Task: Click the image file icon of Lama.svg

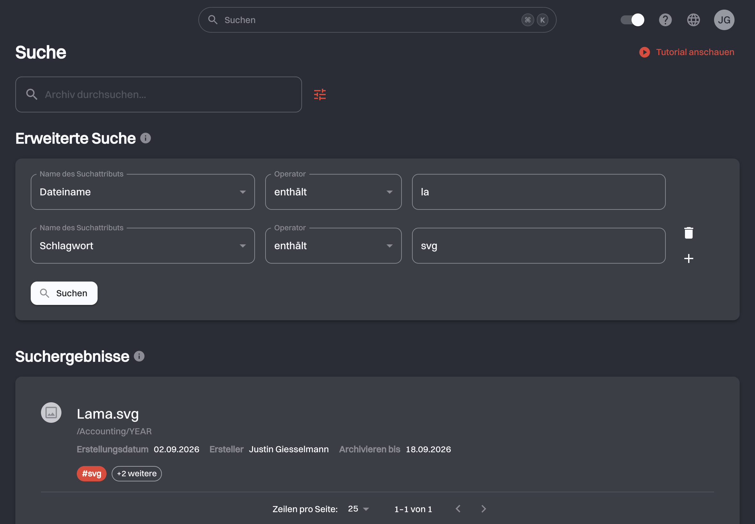Action: [x=51, y=412]
